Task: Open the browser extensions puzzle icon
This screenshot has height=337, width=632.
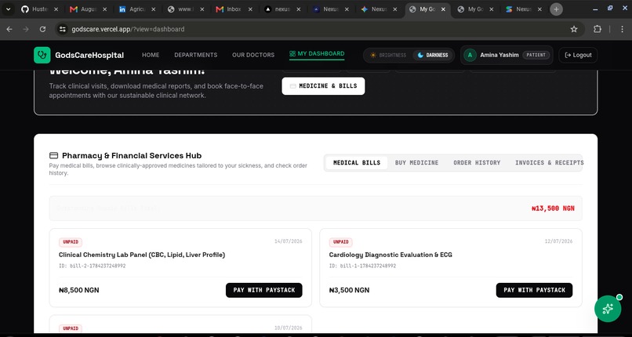Action: pos(597,29)
